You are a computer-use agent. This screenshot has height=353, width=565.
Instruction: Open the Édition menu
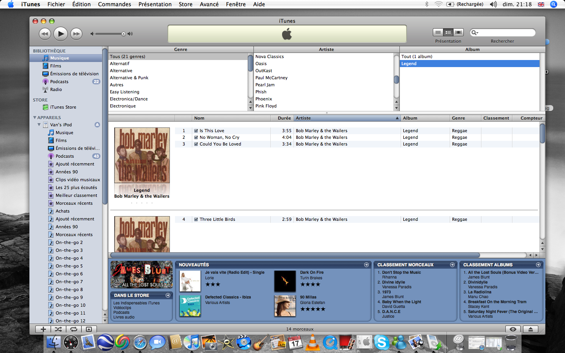coord(81,4)
